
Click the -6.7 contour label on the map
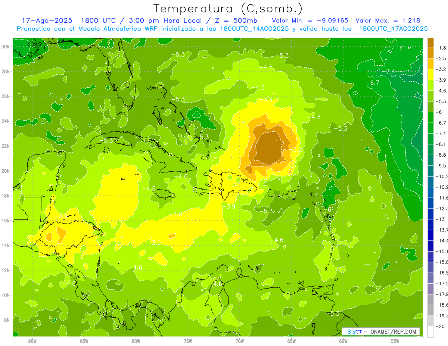(373, 82)
